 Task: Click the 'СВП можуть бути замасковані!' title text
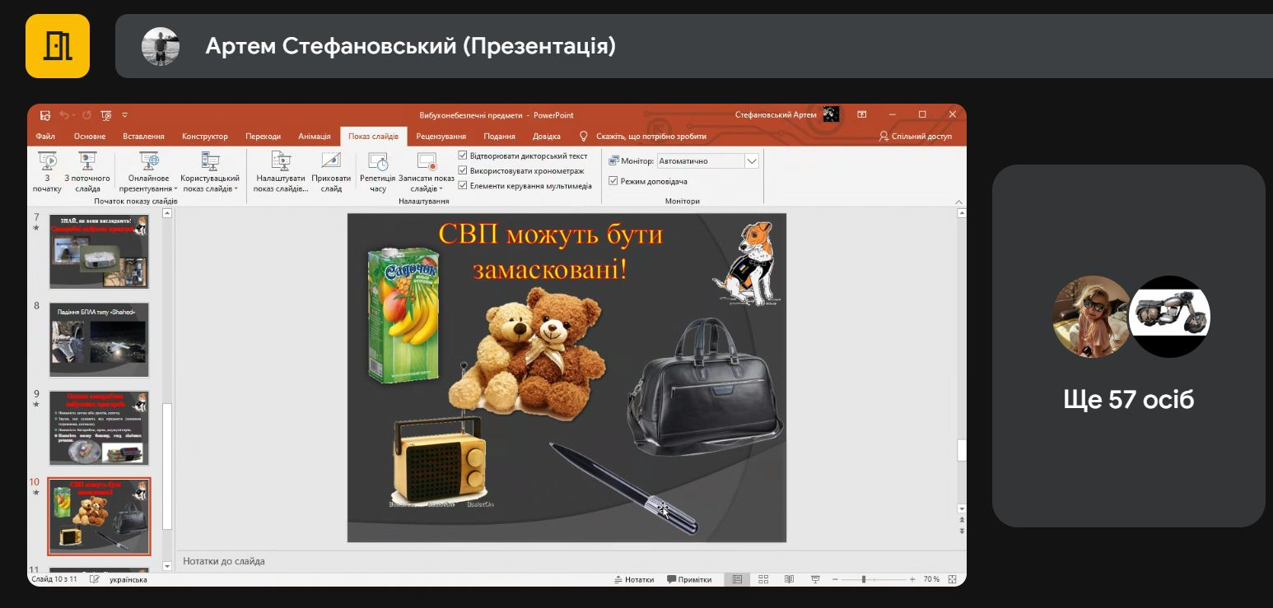point(550,251)
